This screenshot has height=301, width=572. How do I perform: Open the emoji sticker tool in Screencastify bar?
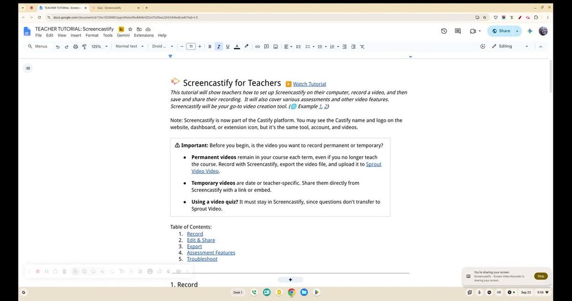[x=150, y=271]
